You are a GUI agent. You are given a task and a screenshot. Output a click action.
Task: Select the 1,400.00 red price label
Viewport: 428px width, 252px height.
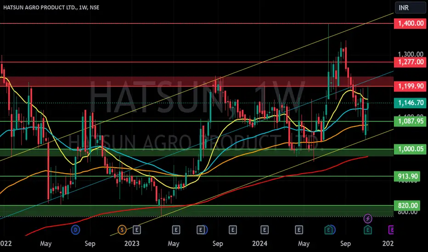410,23
